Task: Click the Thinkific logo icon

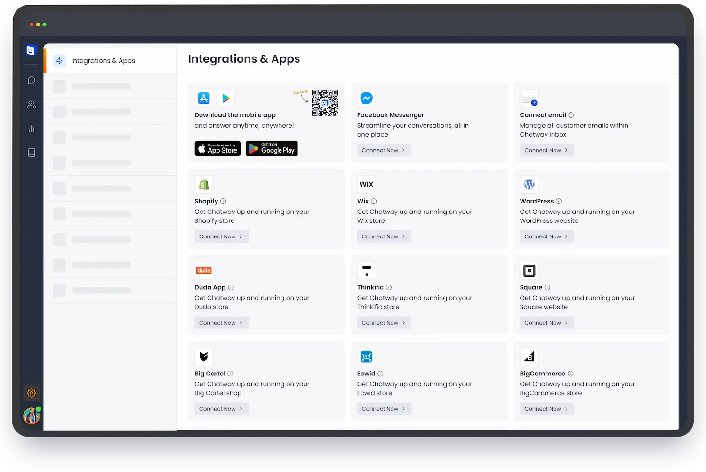Action: [x=367, y=270]
